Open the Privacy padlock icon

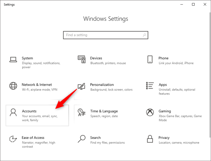[x=150, y=139]
